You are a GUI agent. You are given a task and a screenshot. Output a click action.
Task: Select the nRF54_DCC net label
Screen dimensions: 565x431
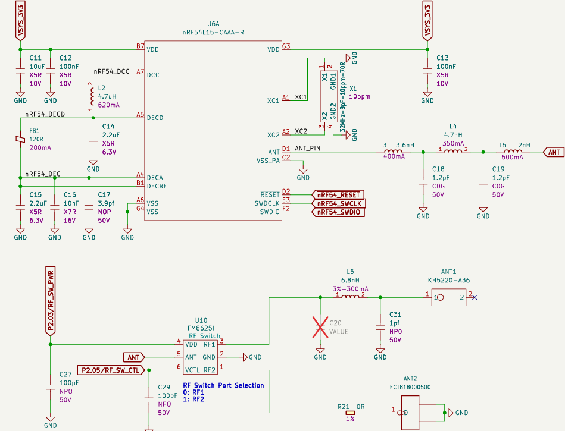tap(112, 71)
